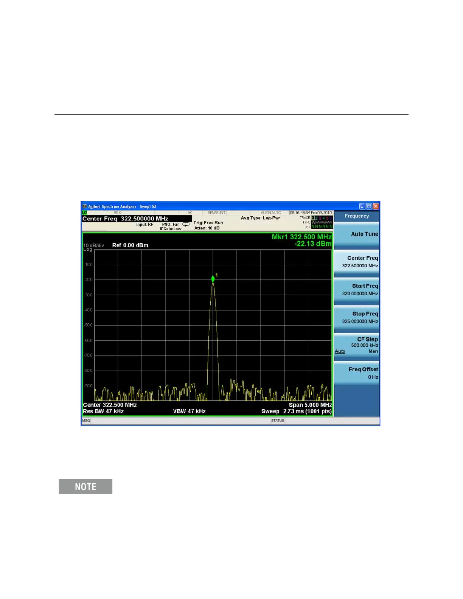Click the Input: RF status text
Image resolution: width=463 pixels, height=599 pixels.
point(144,224)
